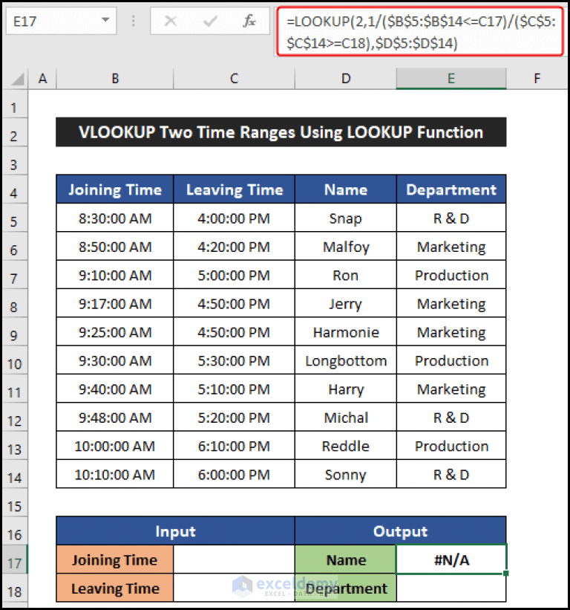This screenshot has height=610, width=570.
Task: Click the orange 'Joining Time' input label
Action: pos(115,559)
